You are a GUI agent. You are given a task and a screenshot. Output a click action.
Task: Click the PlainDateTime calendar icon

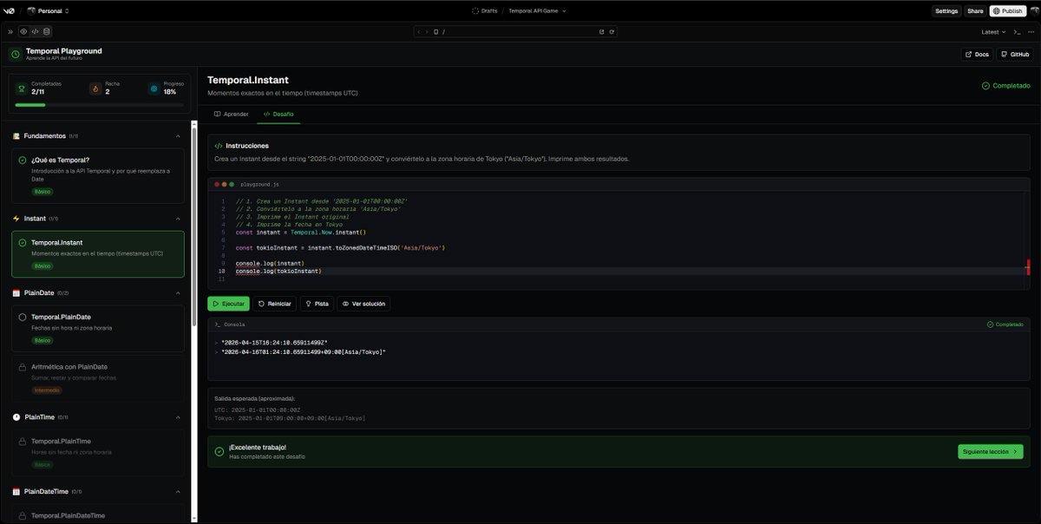[16, 491]
